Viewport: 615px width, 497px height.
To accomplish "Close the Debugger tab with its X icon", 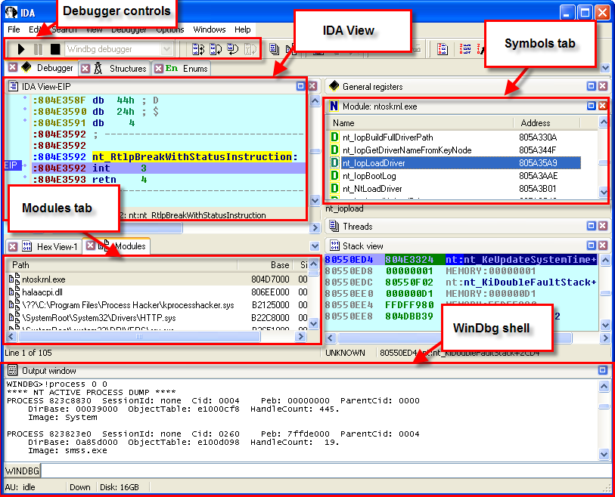I will pyautogui.click(x=12, y=68).
